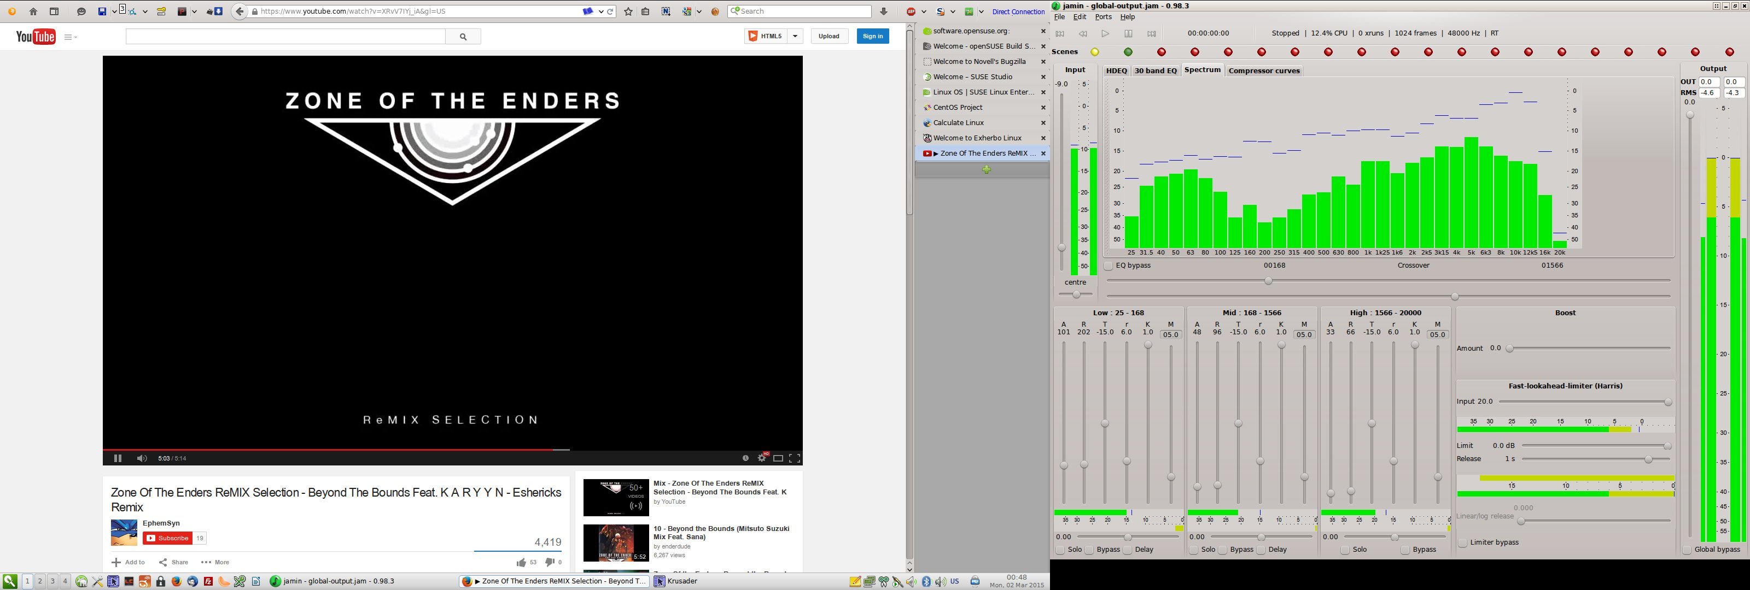Click limiter Release slider
This screenshot has width=1750, height=590.
(1596, 459)
